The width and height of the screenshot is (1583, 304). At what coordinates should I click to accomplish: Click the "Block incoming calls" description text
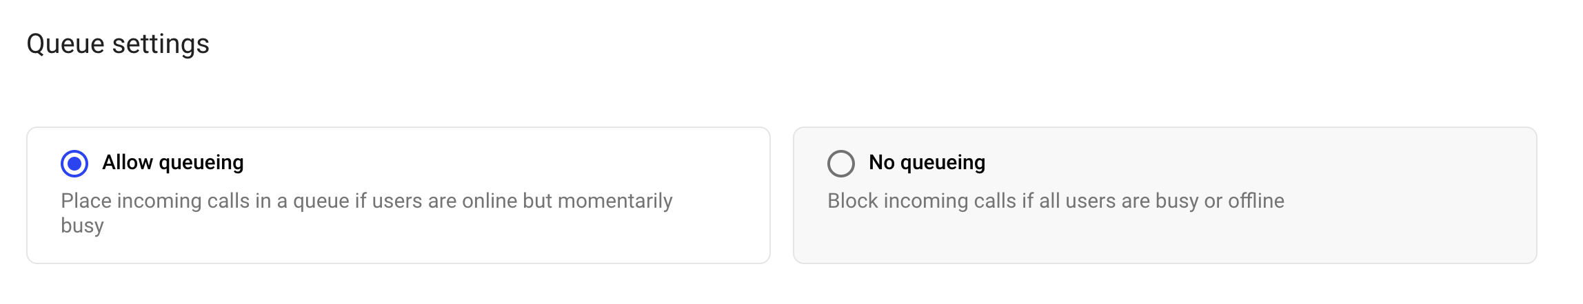click(1055, 201)
